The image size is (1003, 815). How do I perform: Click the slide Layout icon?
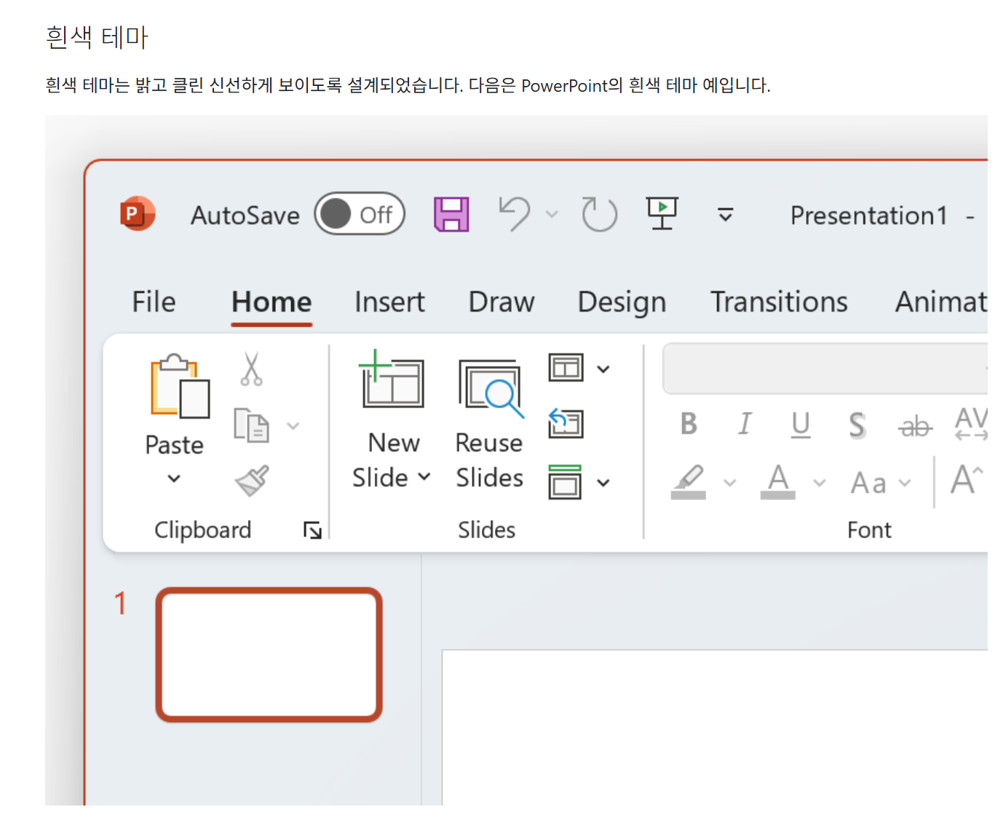coord(566,368)
